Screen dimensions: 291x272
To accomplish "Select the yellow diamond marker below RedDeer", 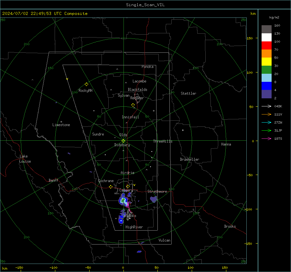I will tap(133, 105).
